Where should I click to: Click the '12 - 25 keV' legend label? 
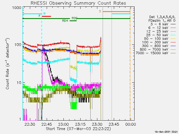157,32
